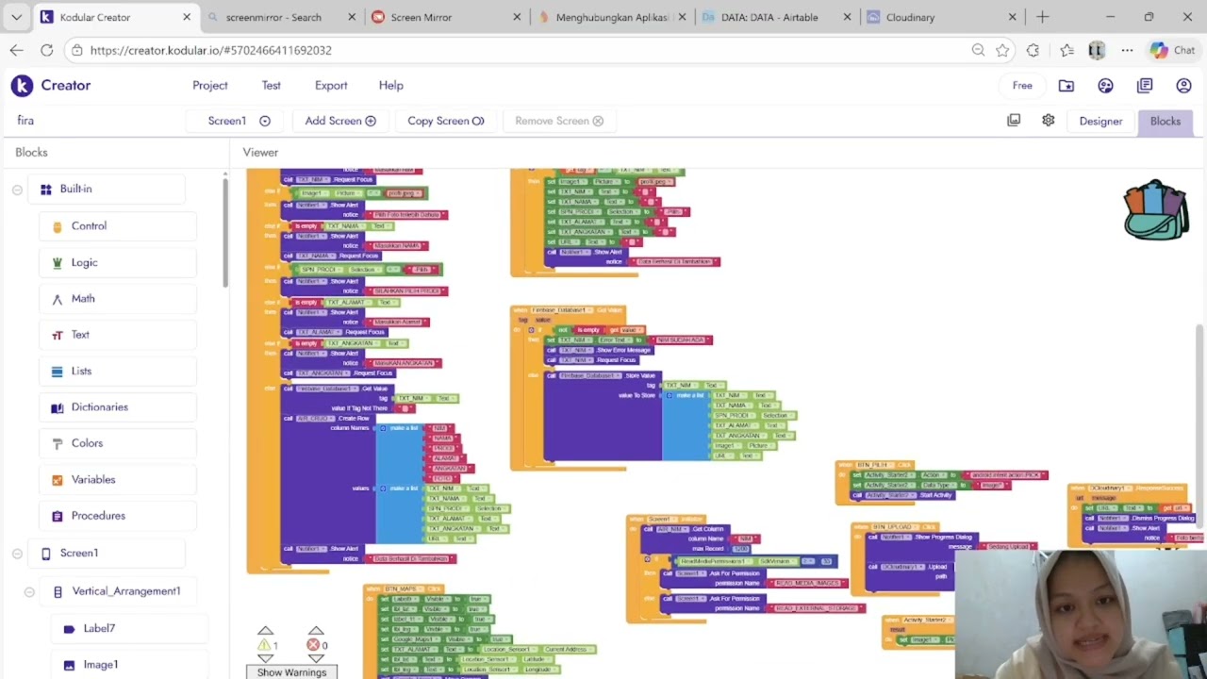Viewport: 1207px width, 679px height.
Task: Open browser settings and more menu
Action: [1128, 50]
